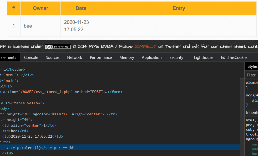This screenshot has height=156, width=258.
Task: Click the bee owner table cell
Action: point(41,26)
